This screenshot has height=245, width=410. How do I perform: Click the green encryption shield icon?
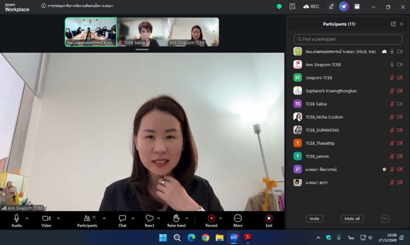pos(279,7)
